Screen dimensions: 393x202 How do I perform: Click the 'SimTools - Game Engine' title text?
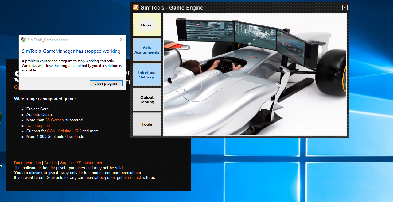[172, 7]
